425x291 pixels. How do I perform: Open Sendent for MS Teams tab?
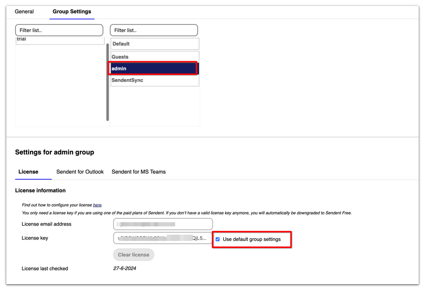click(139, 172)
